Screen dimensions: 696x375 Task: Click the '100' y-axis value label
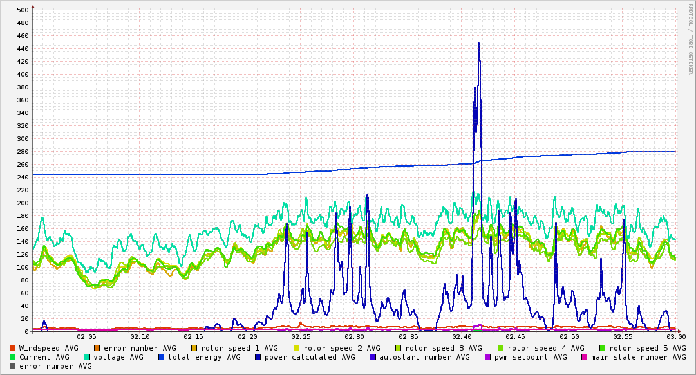tap(23, 267)
